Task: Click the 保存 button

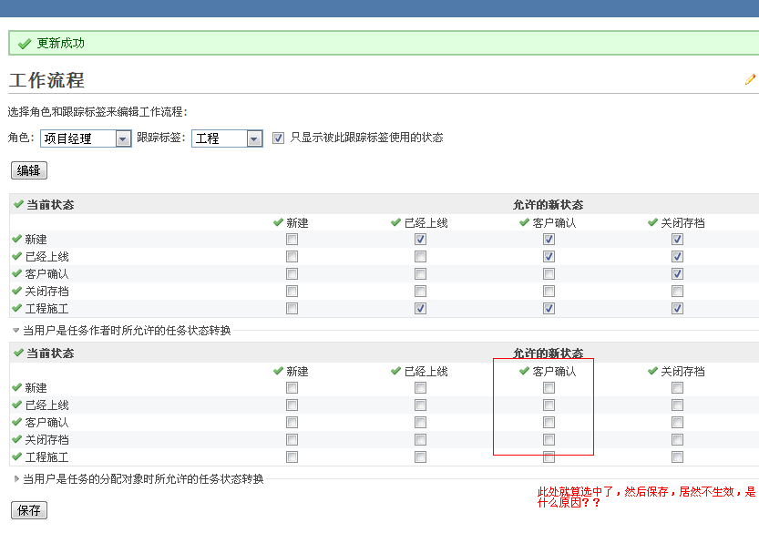Action: tap(29, 510)
